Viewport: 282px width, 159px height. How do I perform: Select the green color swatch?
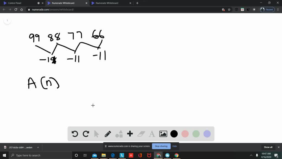[x=196, y=134]
